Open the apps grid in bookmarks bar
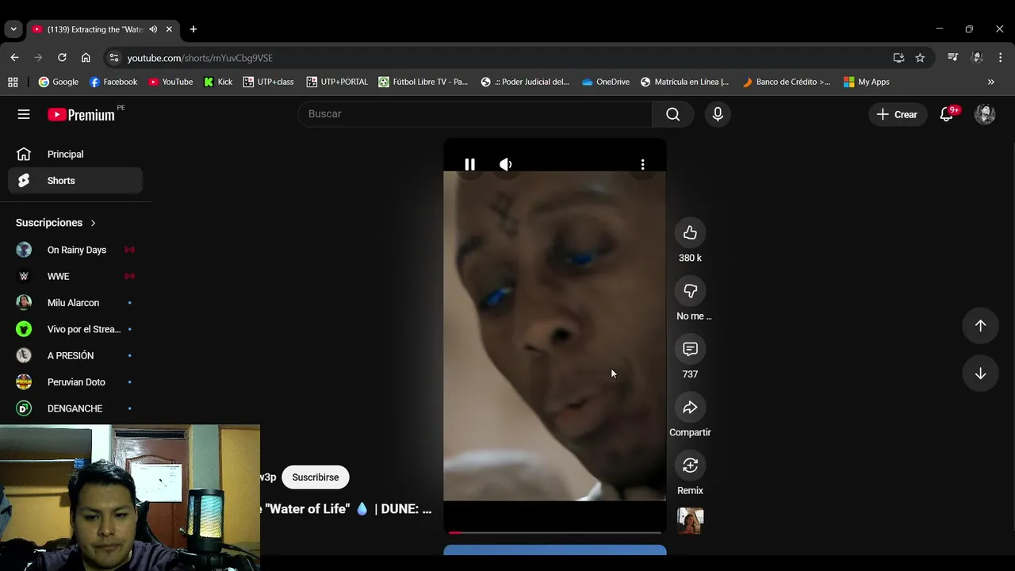Screen dimensions: 1015x571 click(13, 82)
